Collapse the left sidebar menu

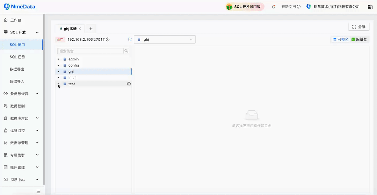(38, 191)
